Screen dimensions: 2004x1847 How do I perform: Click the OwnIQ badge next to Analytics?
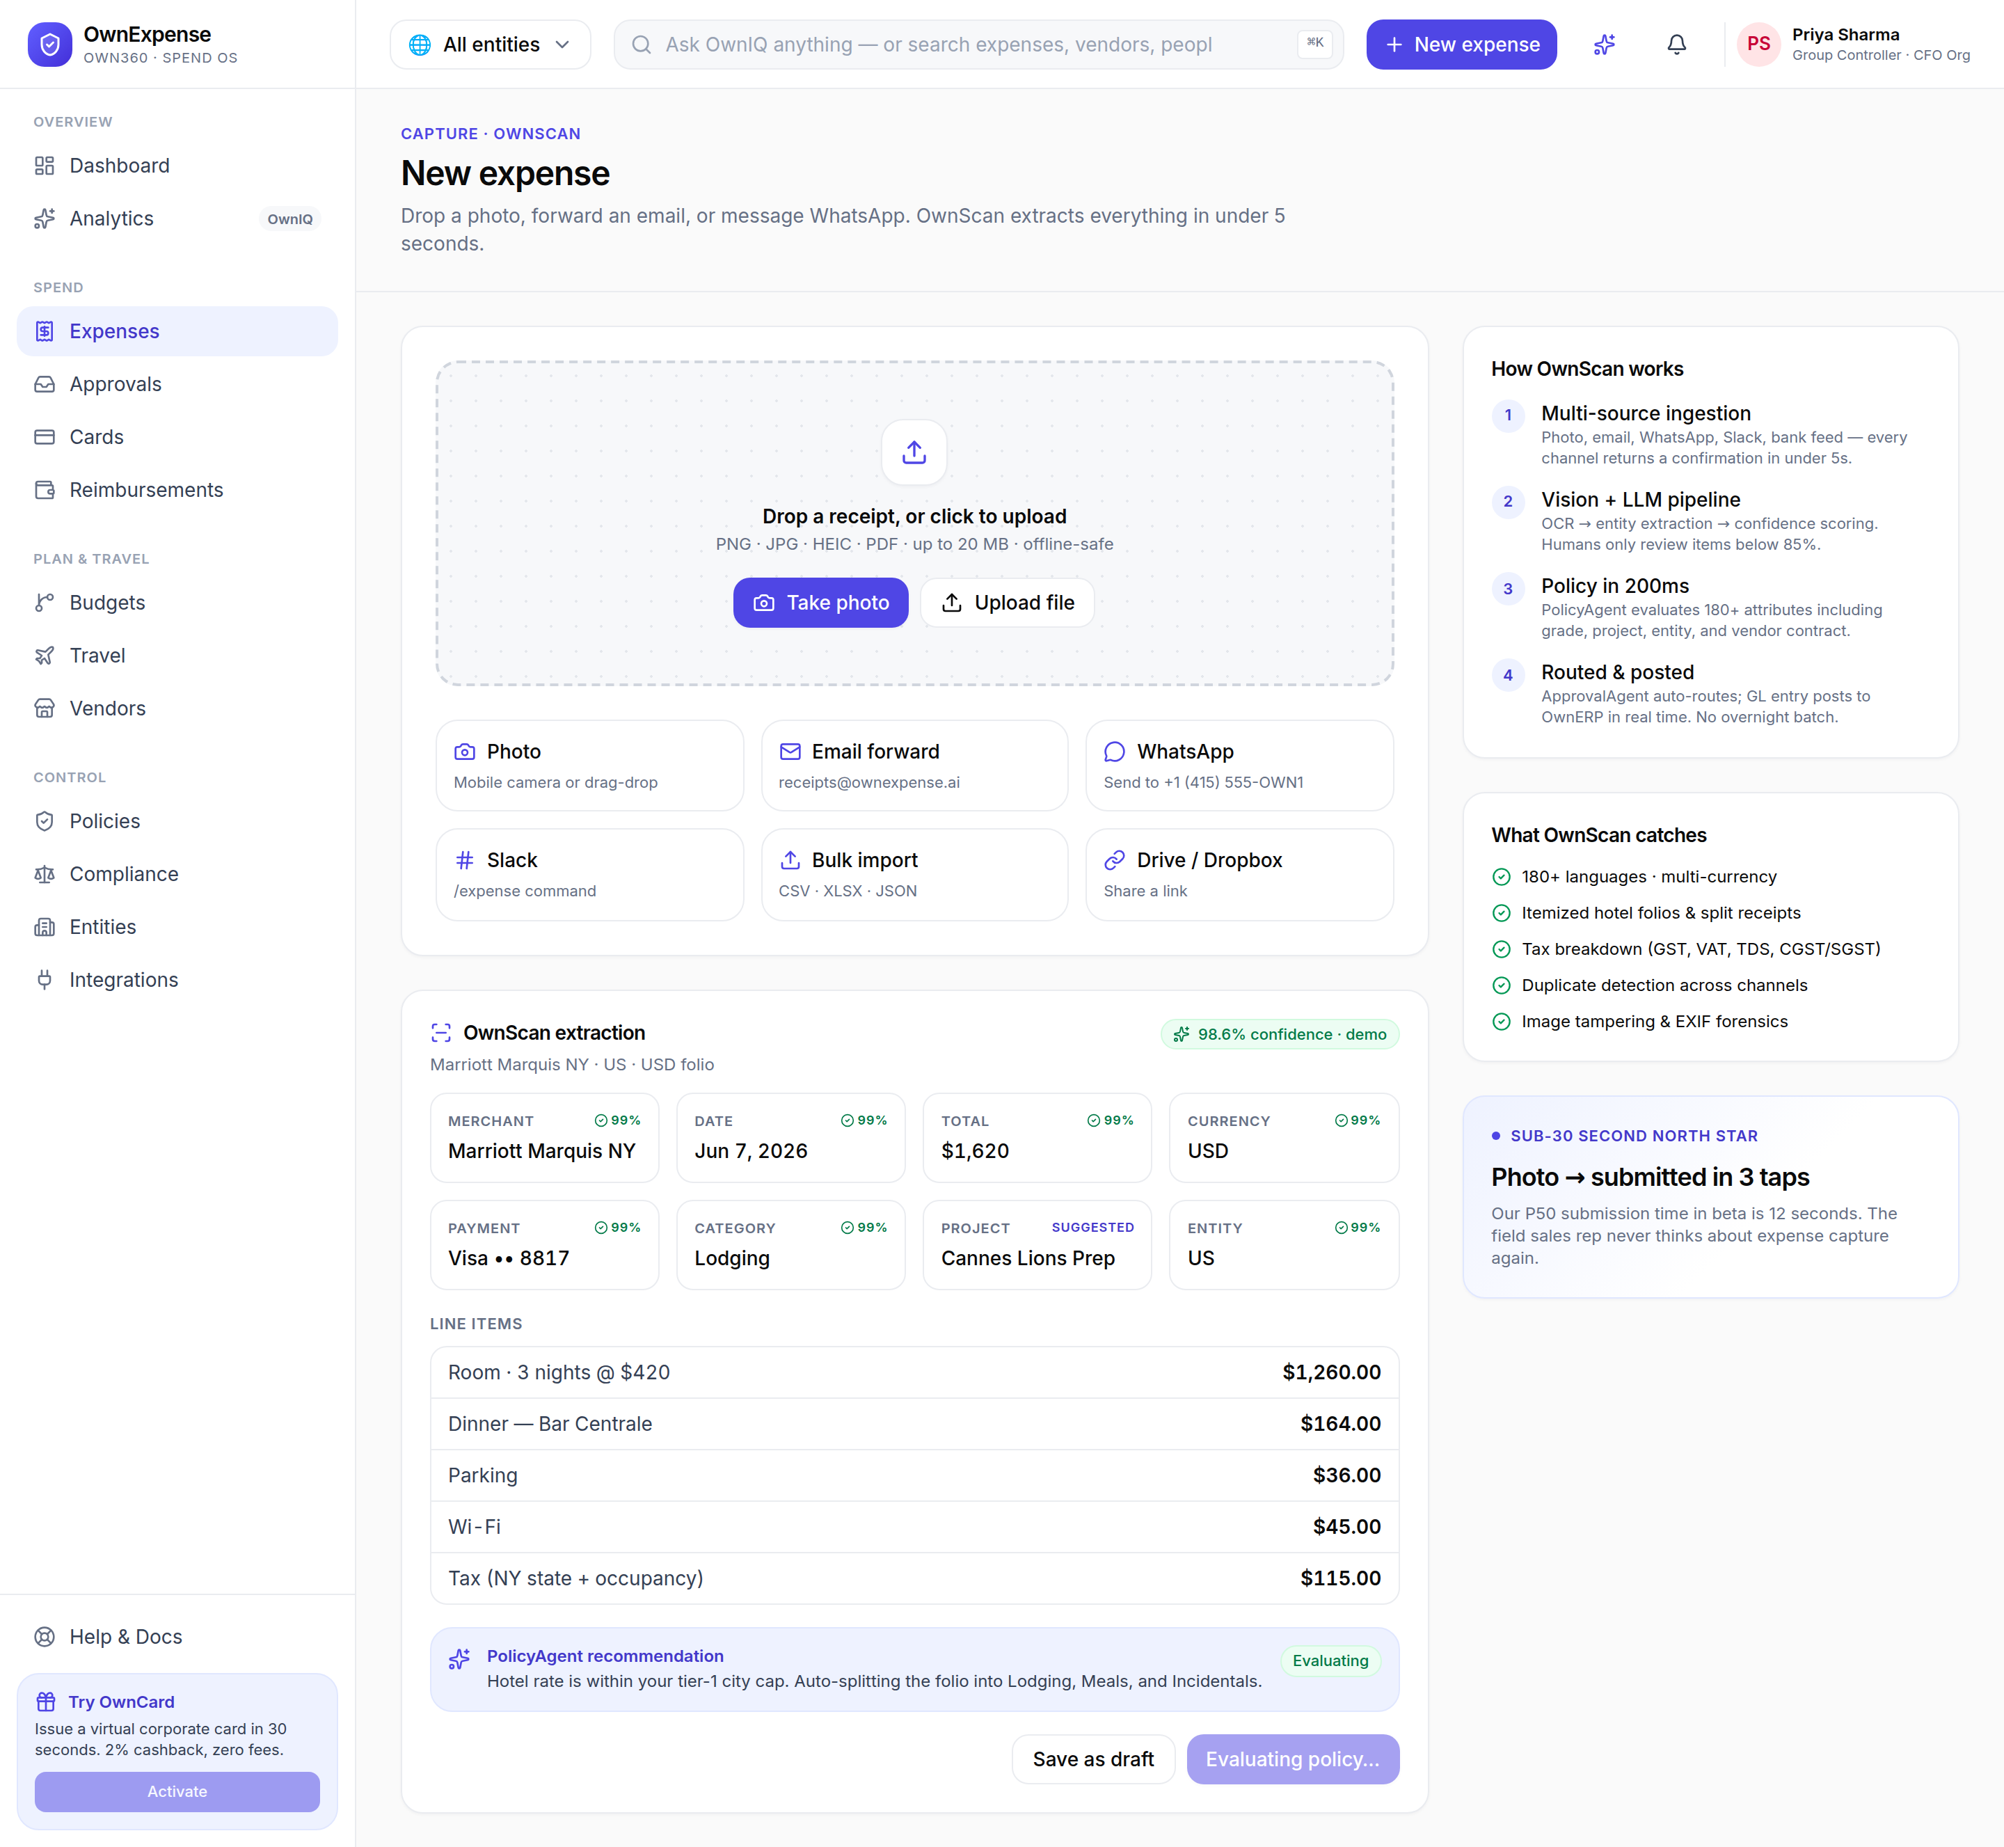coord(290,220)
